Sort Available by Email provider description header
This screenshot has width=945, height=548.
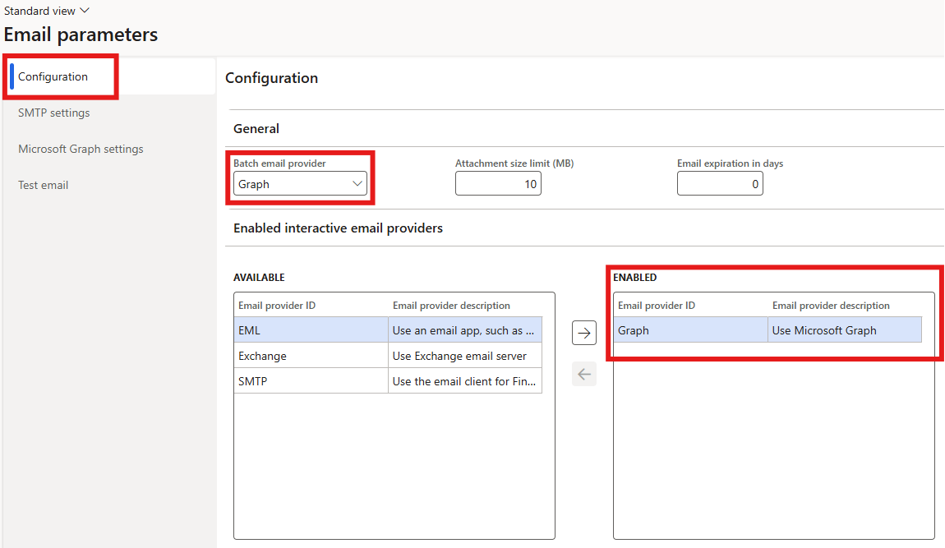451,306
